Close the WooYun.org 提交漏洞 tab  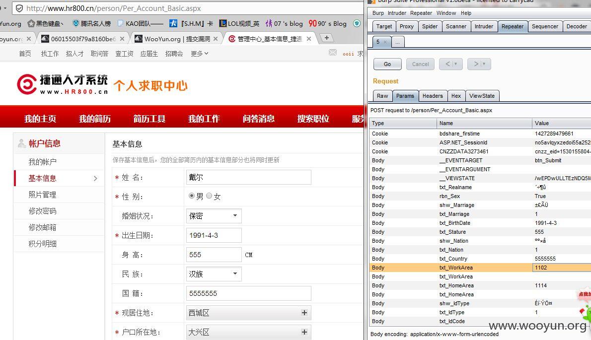(x=215, y=39)
